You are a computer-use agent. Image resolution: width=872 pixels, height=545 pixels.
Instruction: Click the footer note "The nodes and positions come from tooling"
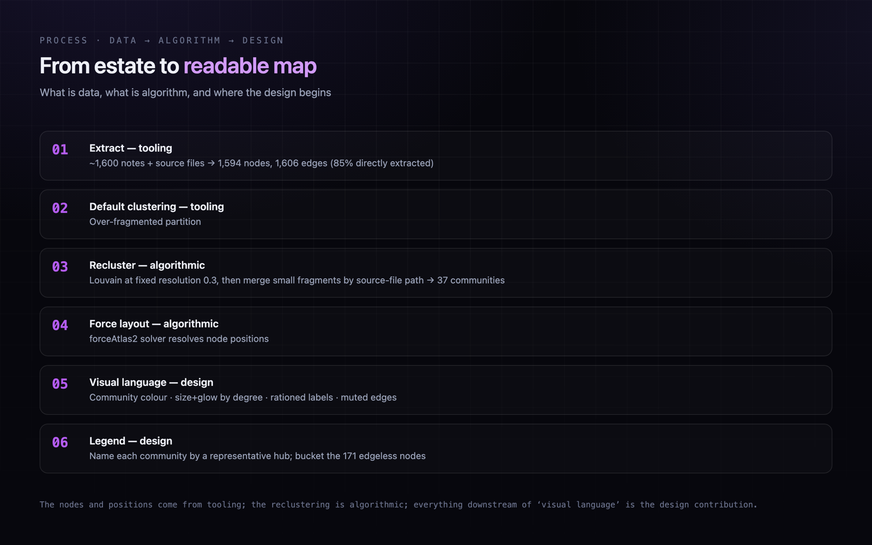tap(398, 505)
